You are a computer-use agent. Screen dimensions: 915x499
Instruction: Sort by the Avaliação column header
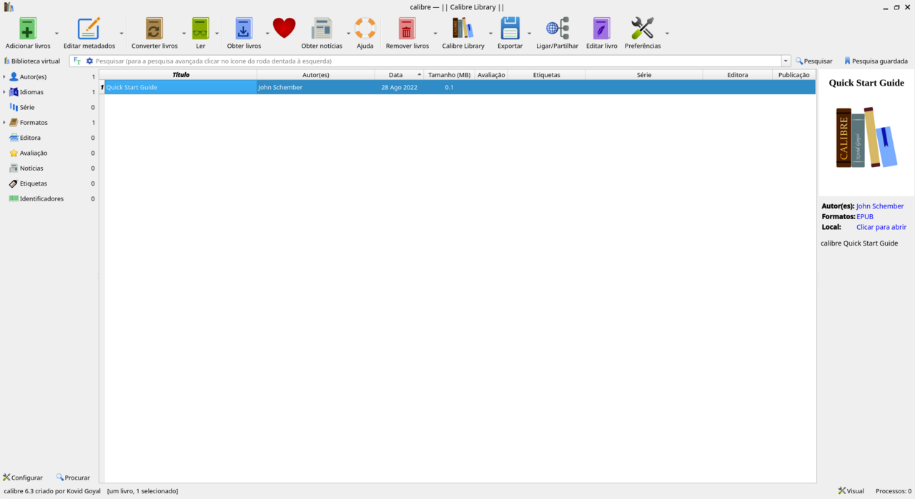[x=491, y=74]
